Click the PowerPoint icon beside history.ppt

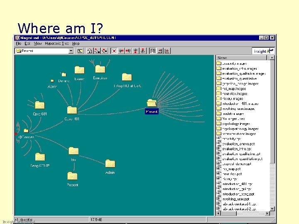[219, 179]
